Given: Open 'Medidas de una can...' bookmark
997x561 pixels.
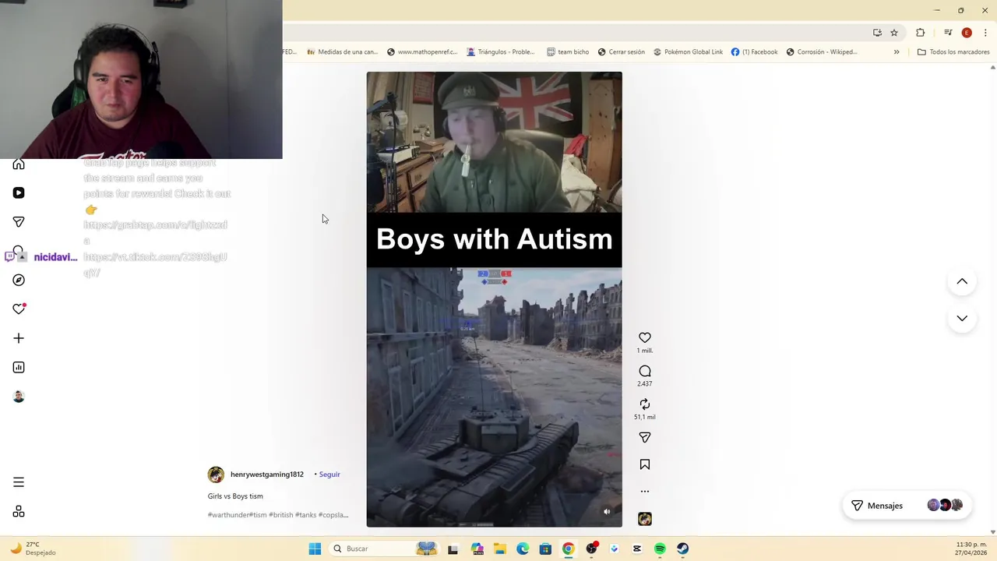Looking at the screenshot, I should (342, 52).
